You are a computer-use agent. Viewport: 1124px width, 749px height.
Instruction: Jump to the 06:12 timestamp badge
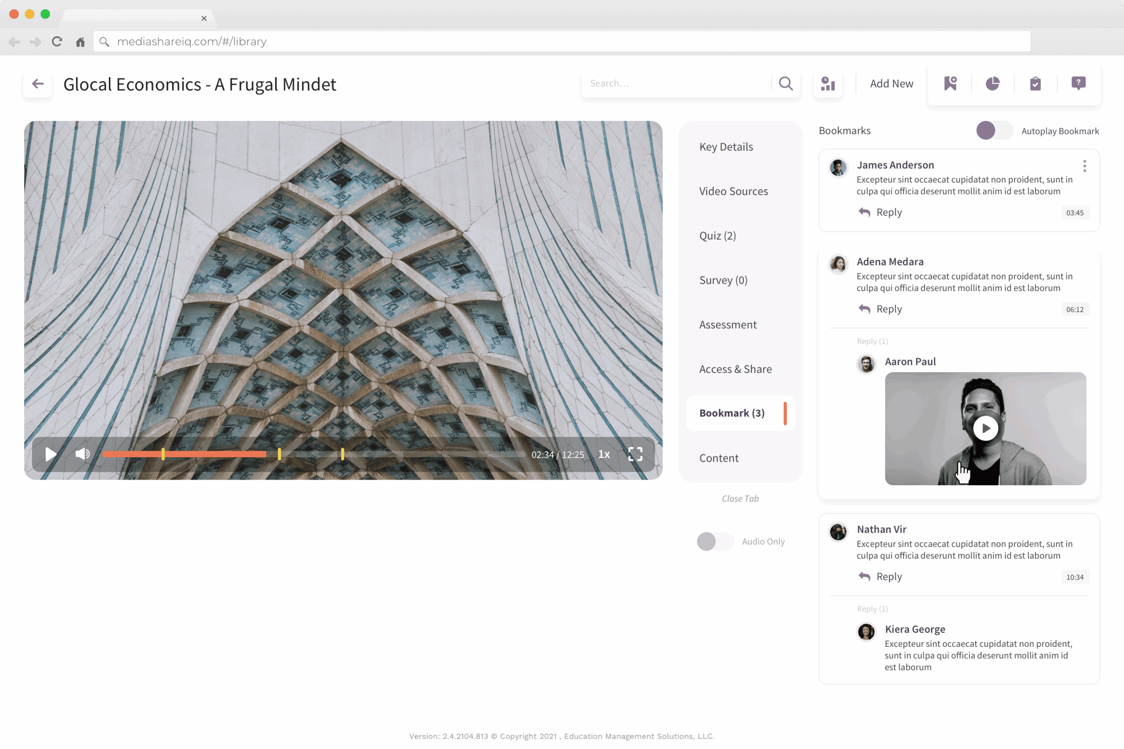point(1074,309)
